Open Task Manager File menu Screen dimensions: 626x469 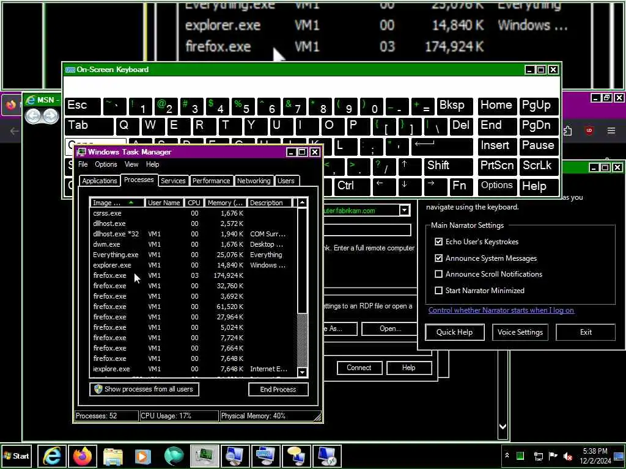click(83, 164)
